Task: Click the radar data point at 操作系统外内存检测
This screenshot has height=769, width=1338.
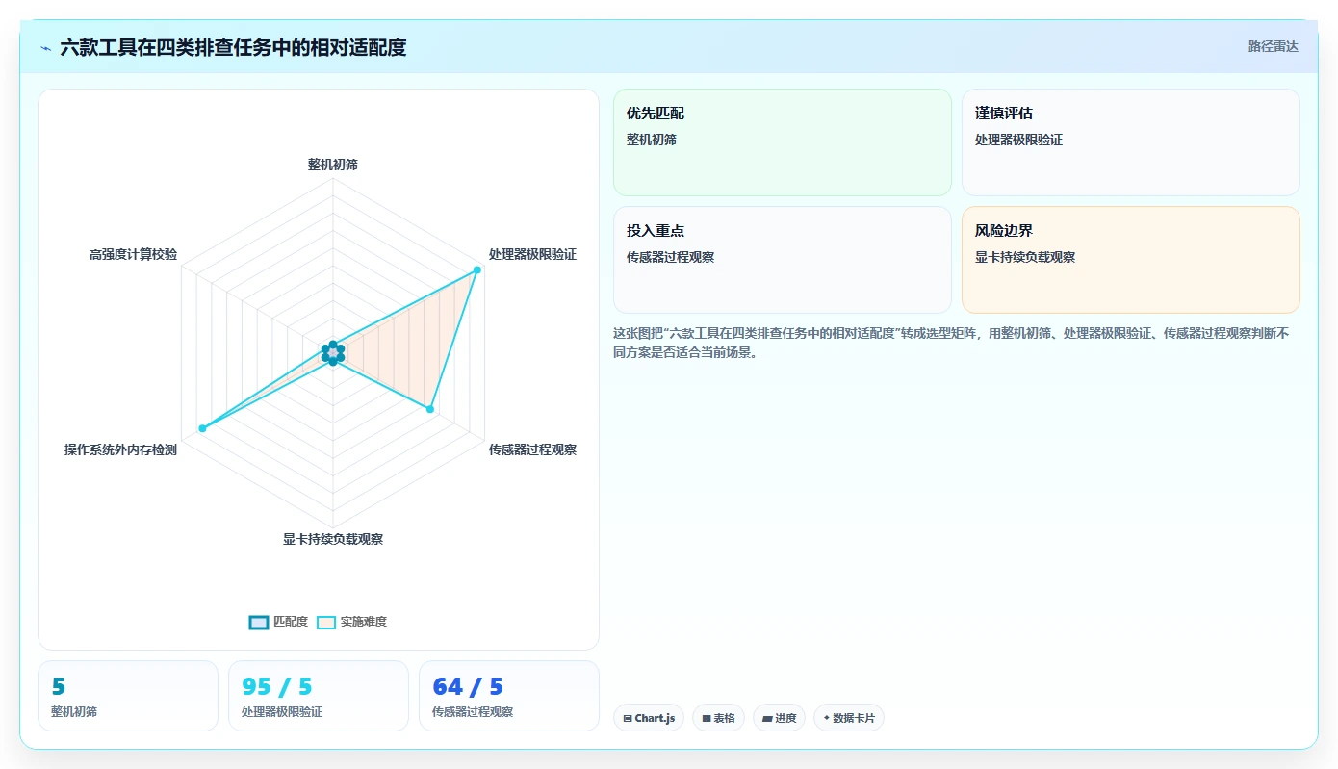Action: pos(202,428)
